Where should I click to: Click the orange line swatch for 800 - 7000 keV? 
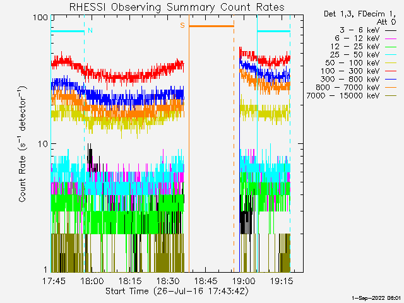pos(391,88)
